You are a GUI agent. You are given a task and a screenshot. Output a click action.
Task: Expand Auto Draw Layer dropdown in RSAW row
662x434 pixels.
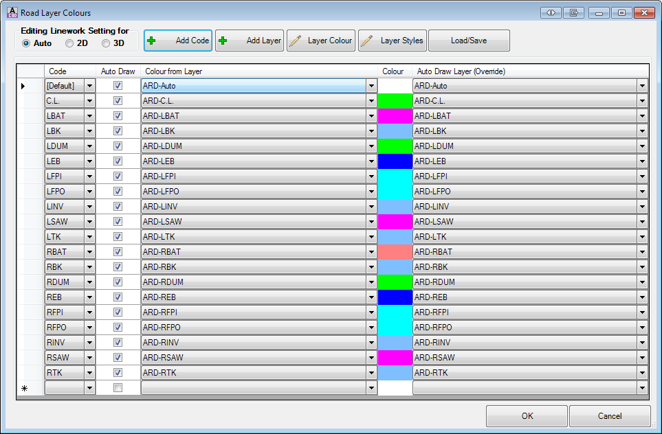(x=643, y=358)
